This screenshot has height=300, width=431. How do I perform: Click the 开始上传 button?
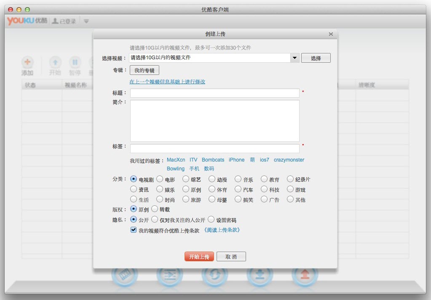(x=199, y=257)
